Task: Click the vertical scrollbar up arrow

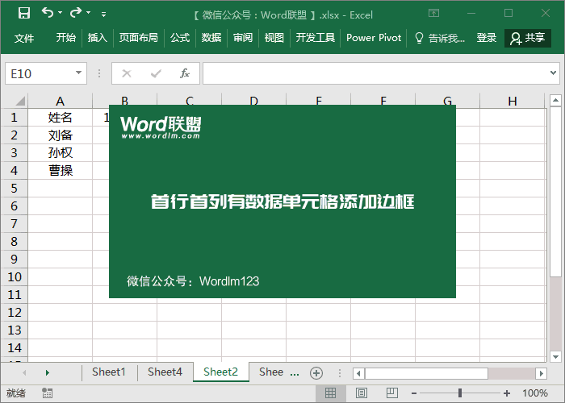Action: pyautogui.click(x=555, y=100)
